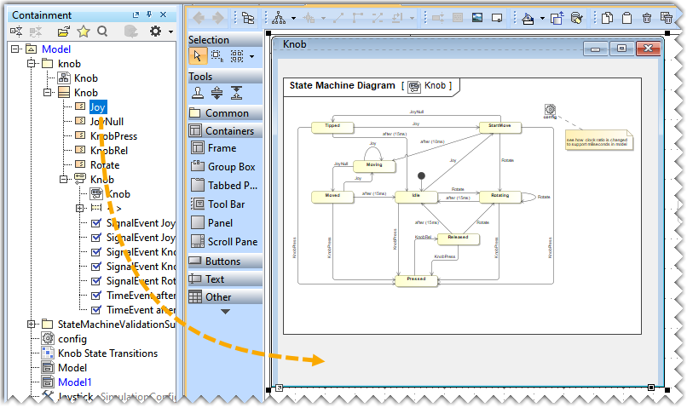Screen dimensions: 687x408
Task: Open the gear options dropdown in Containment
Action: click(170, 32)
